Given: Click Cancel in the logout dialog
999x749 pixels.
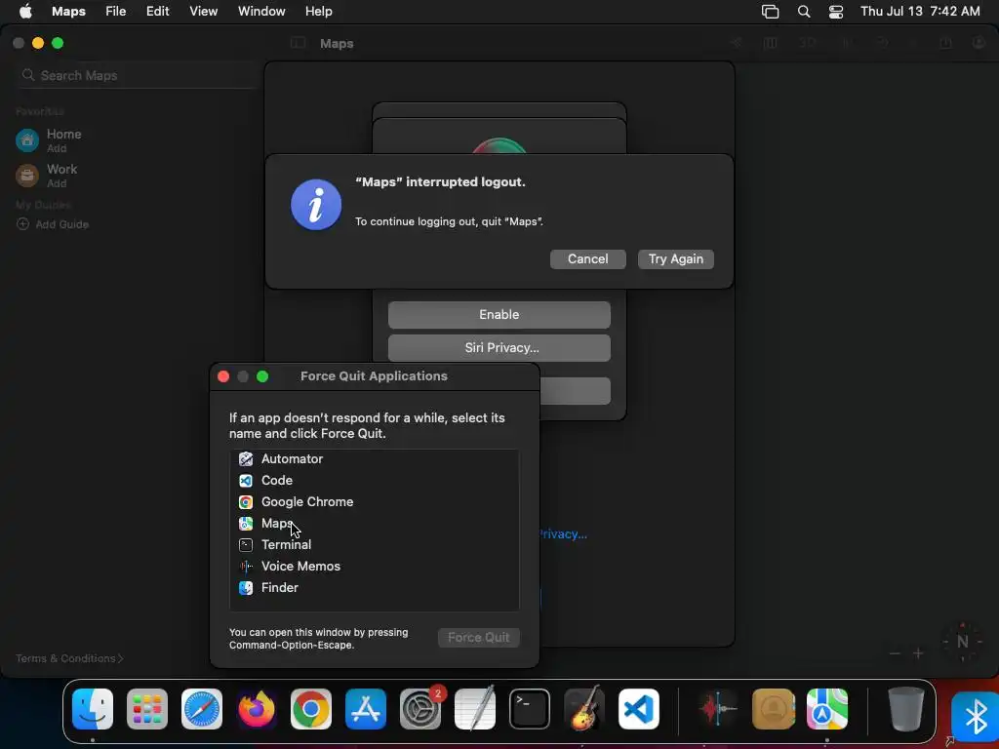Looking at the screenshot, I should pyautogui.click(x=587, y=259).
